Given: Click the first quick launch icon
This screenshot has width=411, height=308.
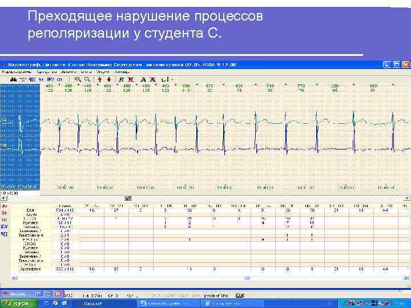Looking at the screenshot, I should click(48, 303).
